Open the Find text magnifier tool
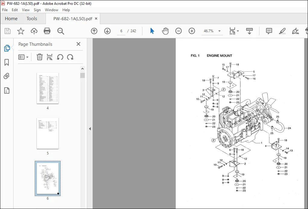The height and width of the screenshot is (209, 308). point(61,31)
